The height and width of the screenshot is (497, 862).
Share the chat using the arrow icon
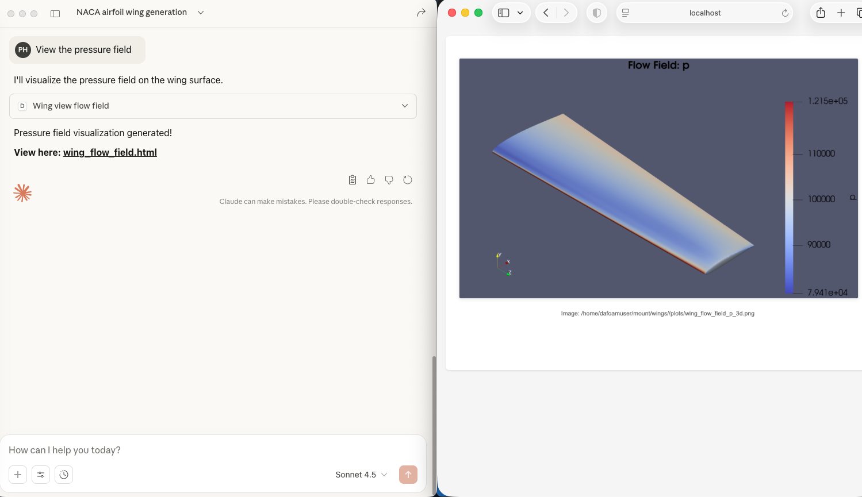point(422,13)
